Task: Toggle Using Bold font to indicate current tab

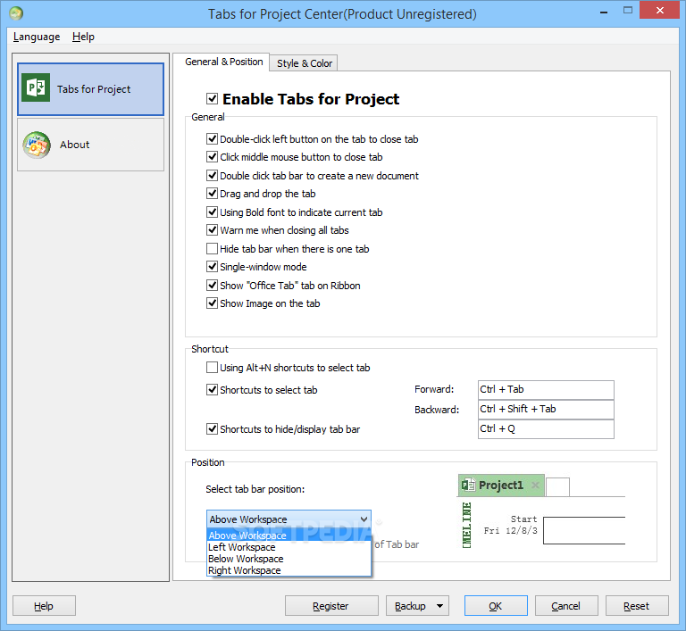Action: click(x=213, y=212)
